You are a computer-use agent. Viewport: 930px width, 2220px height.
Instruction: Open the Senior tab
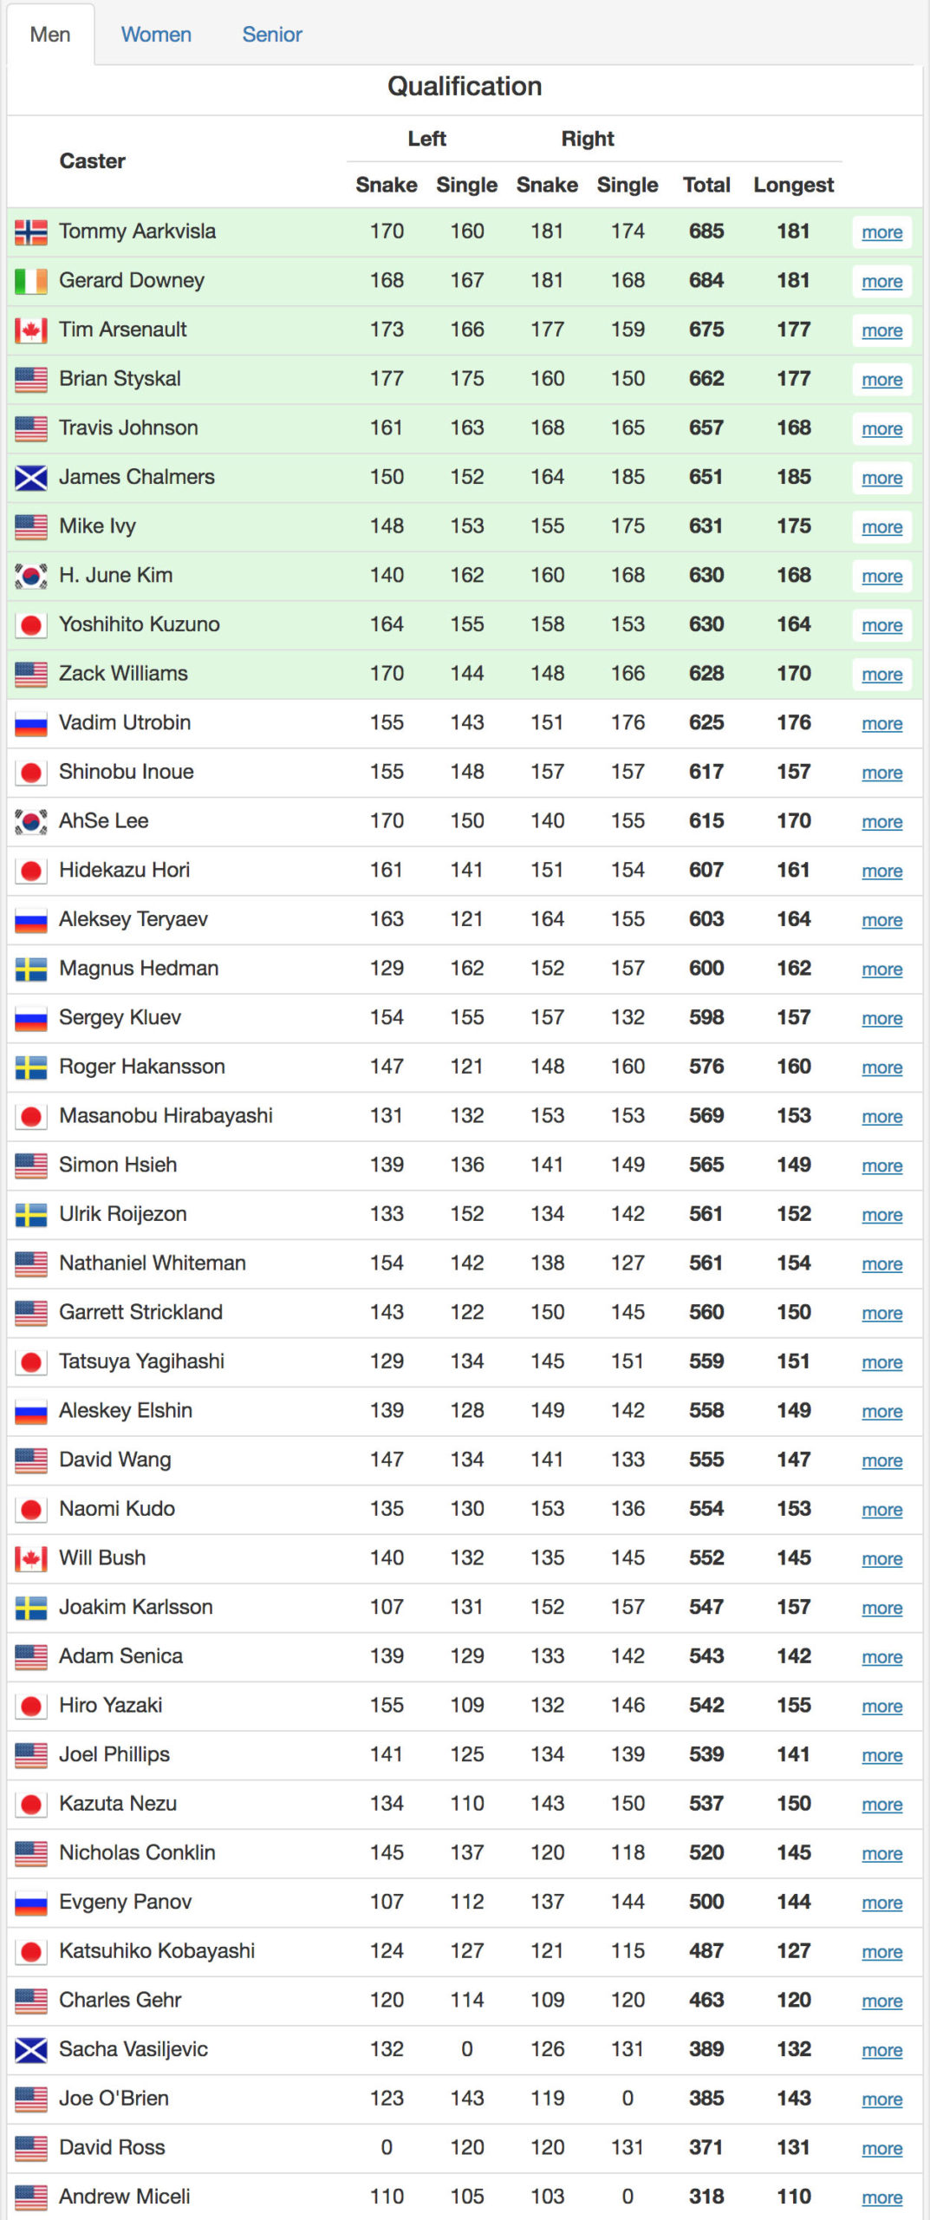pyautogui.click(x=272, y=35)
